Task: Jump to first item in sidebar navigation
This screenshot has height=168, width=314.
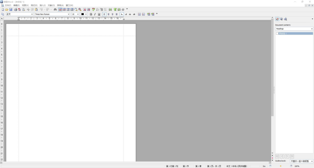Action: pos(277,156)
